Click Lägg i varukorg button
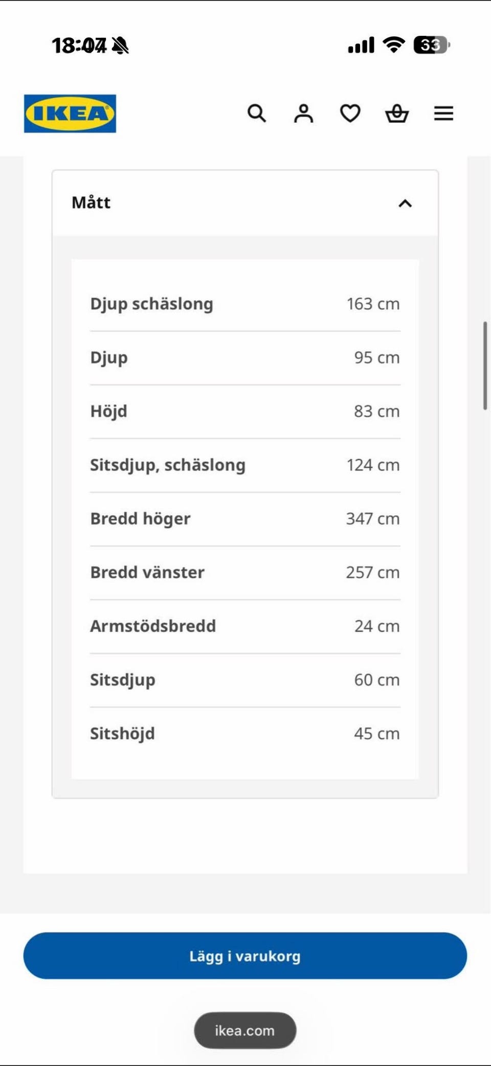Screen dimensions: 491x1066 coord(245,956)
